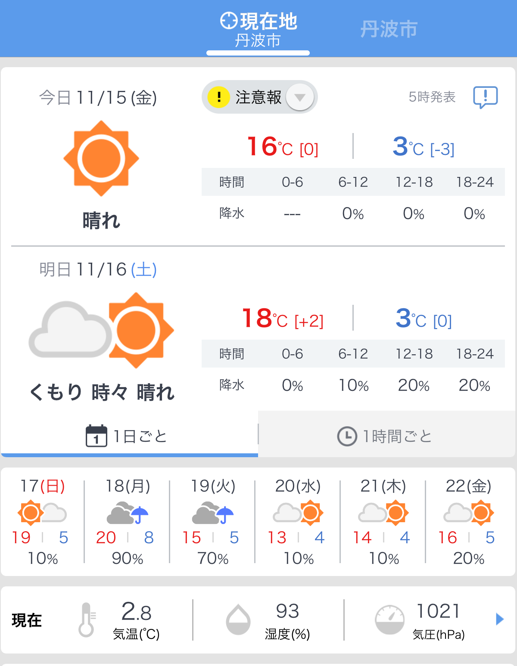Tap the clock icon for hourly view
The height and width of the screenshot is (666, 517).
pos(347,436)
